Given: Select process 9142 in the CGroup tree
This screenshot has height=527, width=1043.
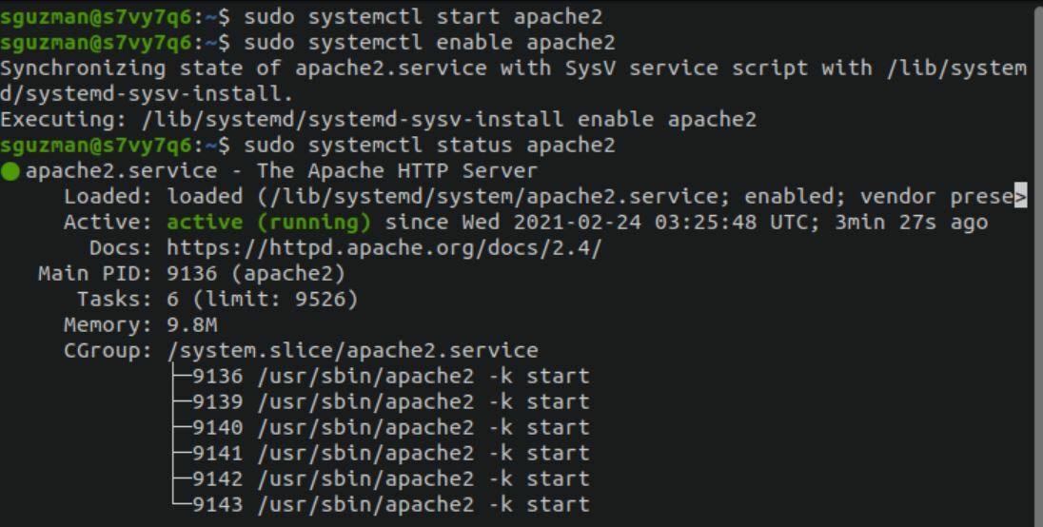Looking at the screenshot, I should click(x=217, y=479).
